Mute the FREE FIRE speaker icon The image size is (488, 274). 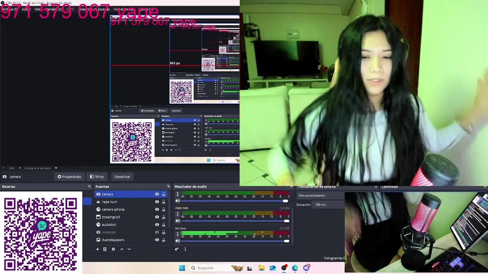178,221
